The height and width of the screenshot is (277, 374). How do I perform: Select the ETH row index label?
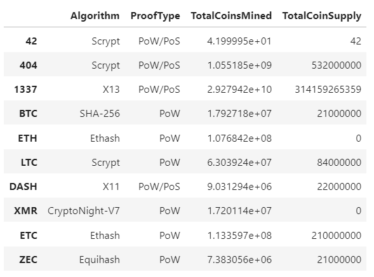point(28,138)
